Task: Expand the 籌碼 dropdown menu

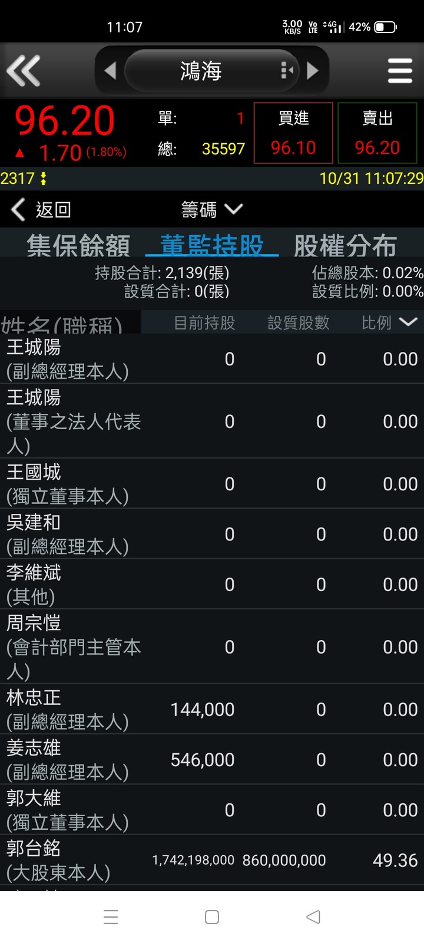Action: [x=212, y=209]
